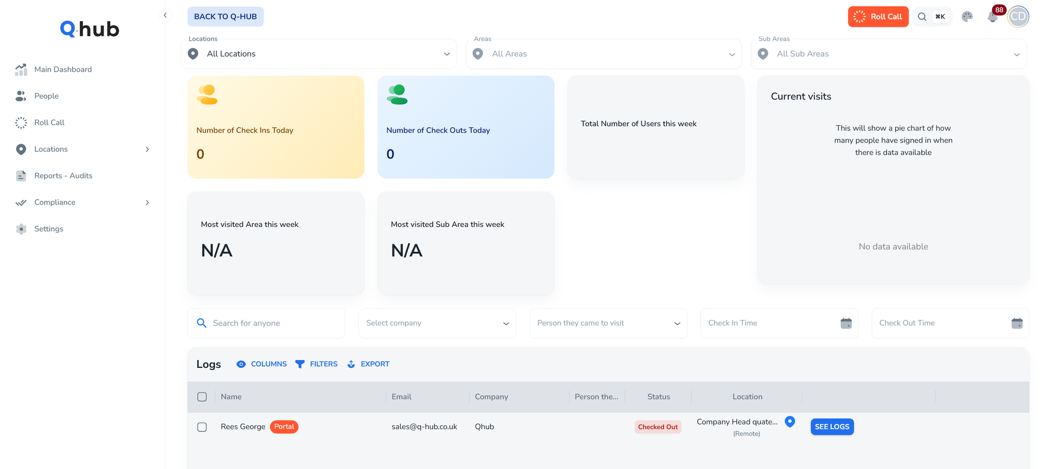
Task: Click the Most visited Area this week card
Action: [x=276, y=243]
